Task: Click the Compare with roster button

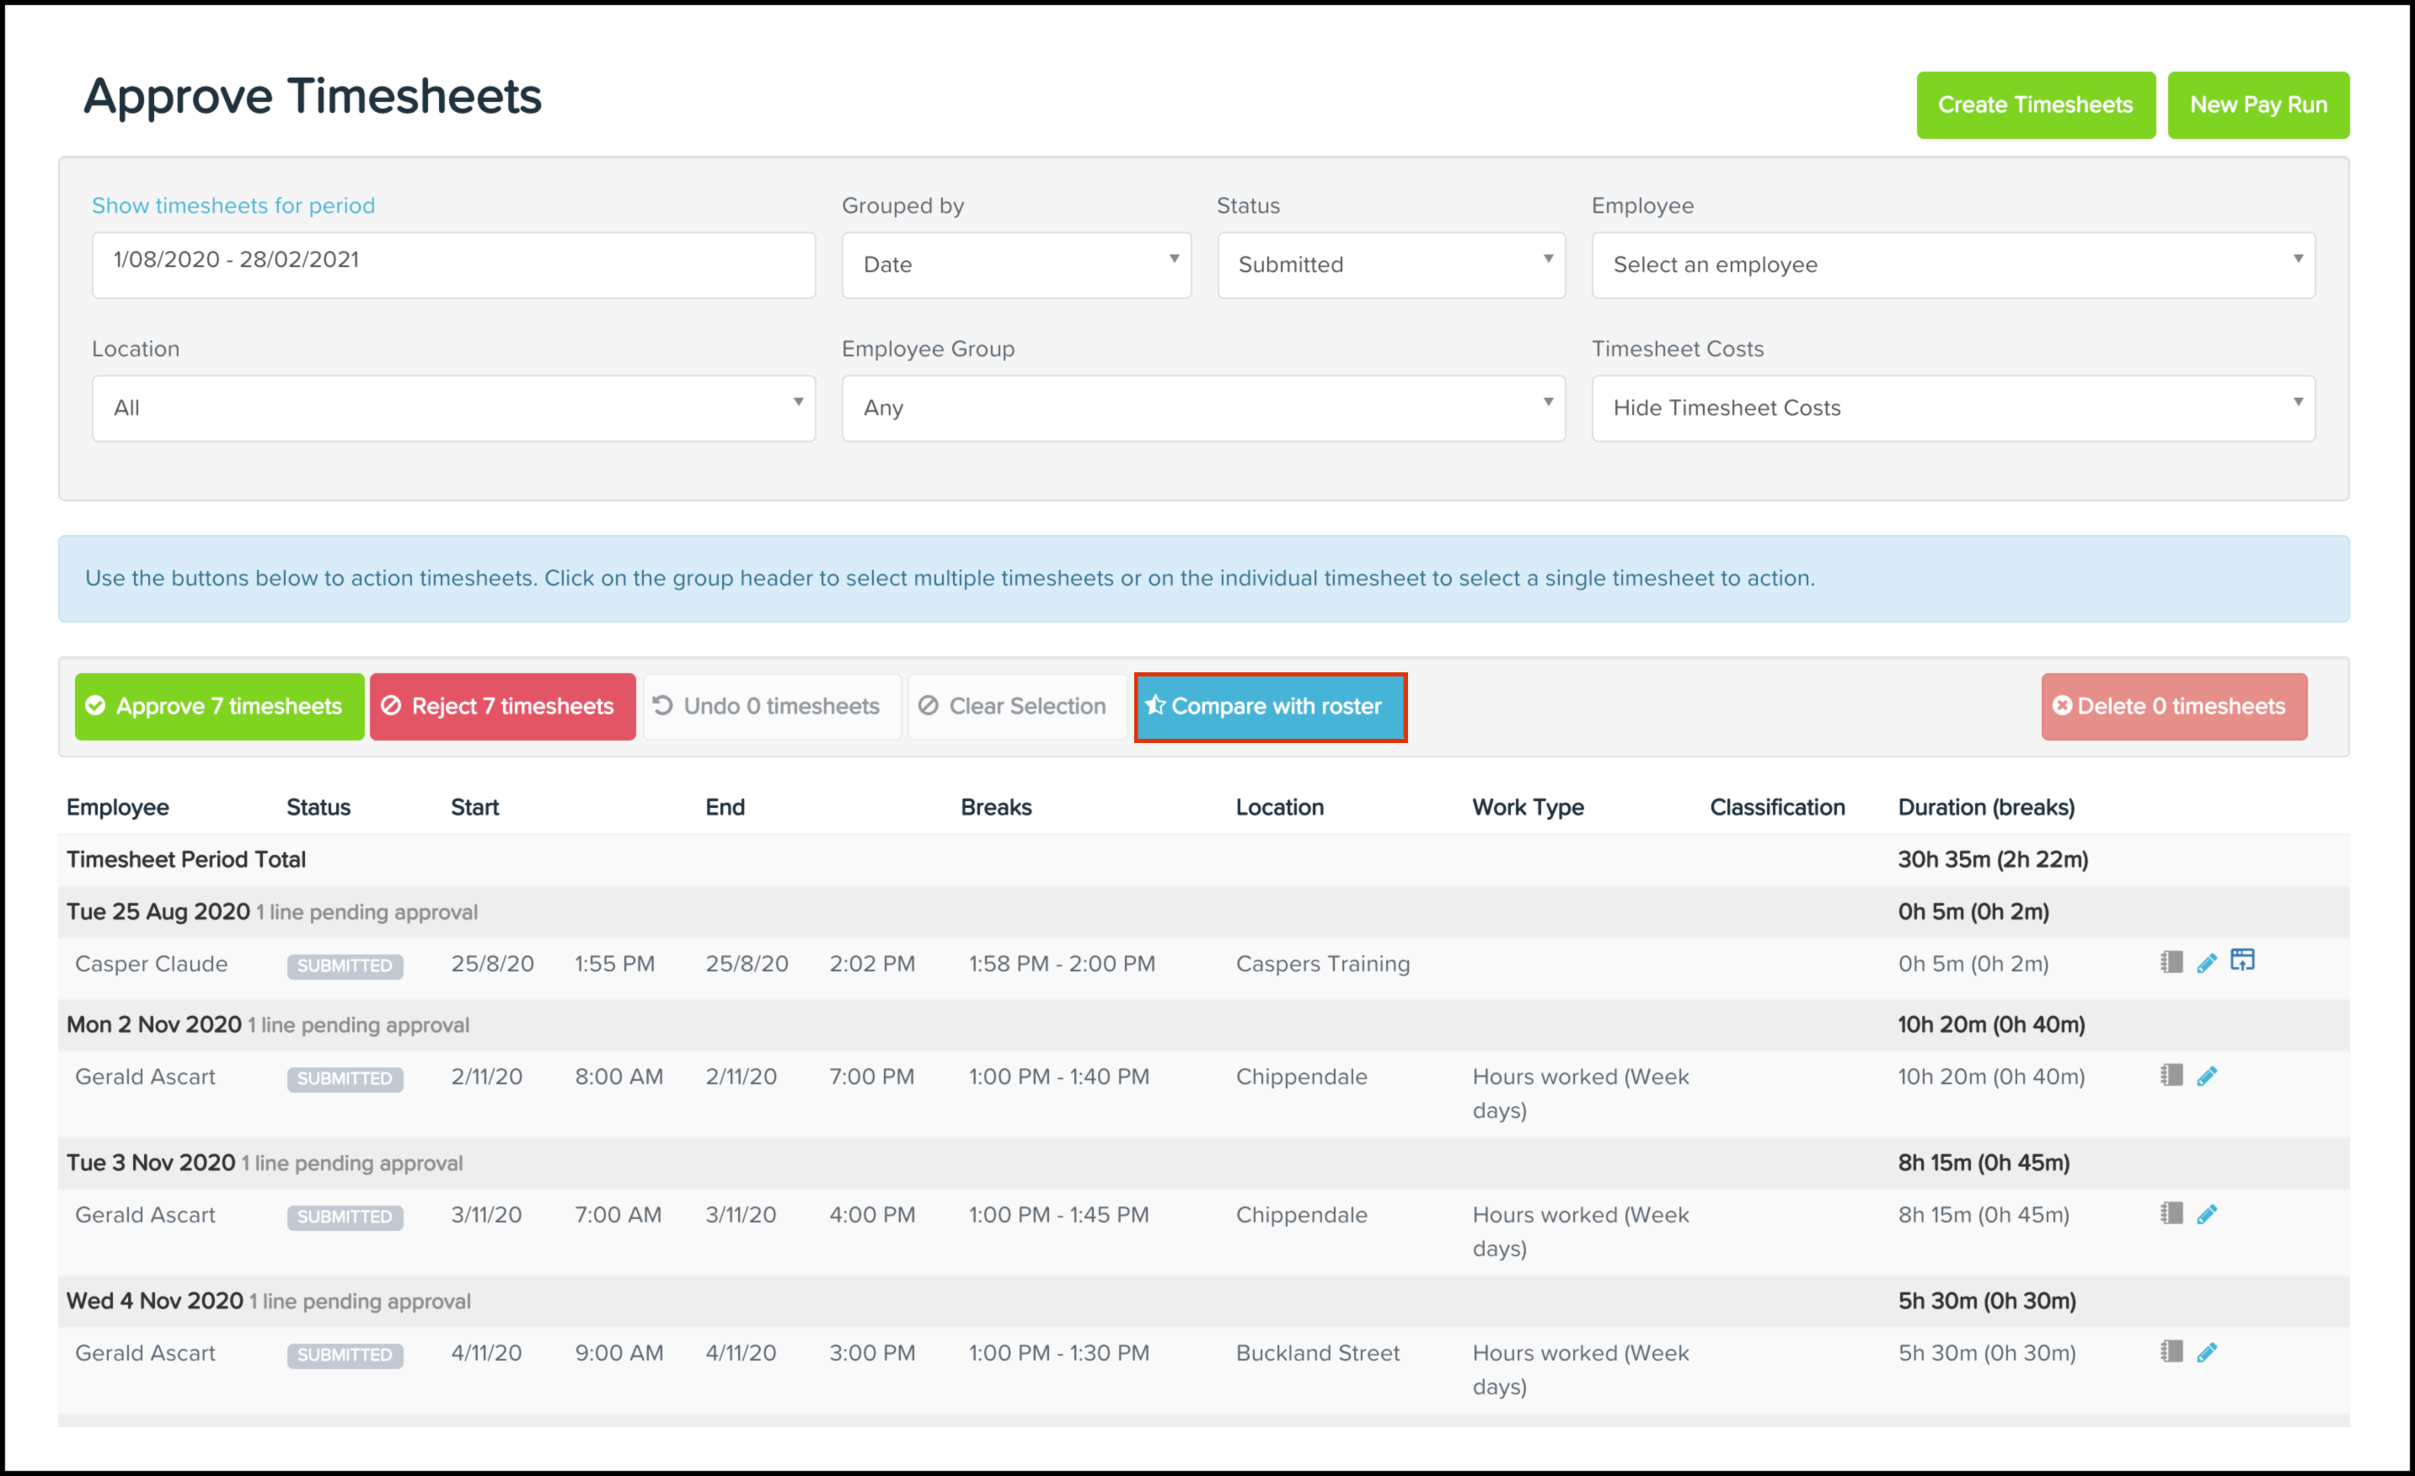Action: (1269, 706)
